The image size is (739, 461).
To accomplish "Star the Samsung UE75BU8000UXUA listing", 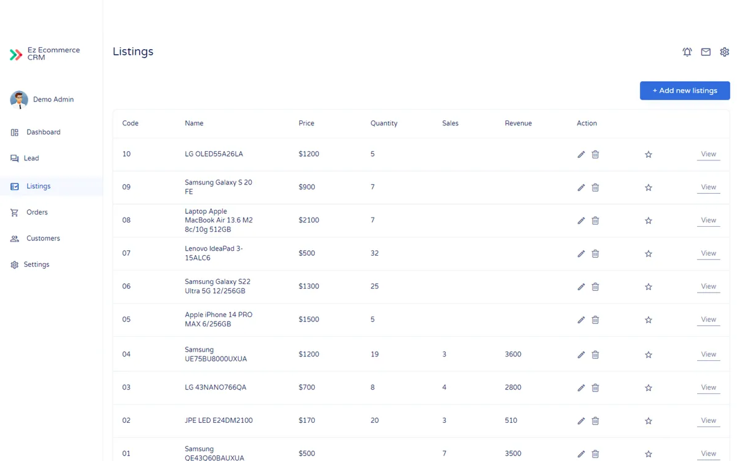I will coord(648,355).
